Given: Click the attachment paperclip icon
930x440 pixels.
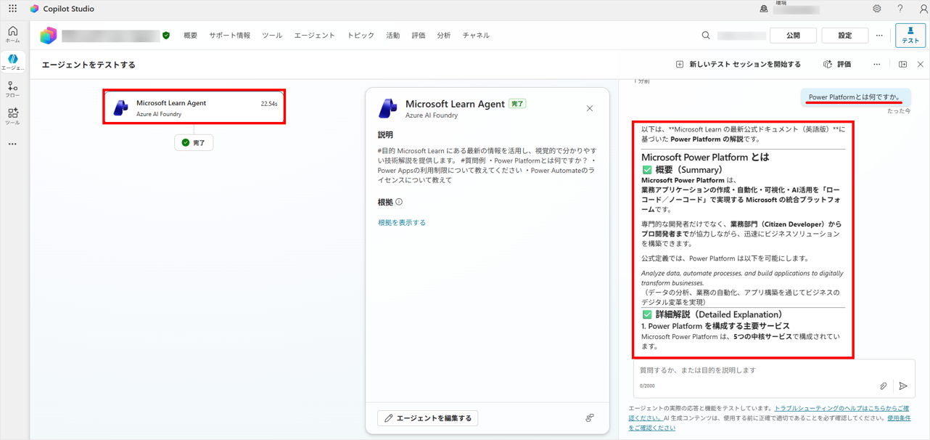Looking at the screenshot, I should tap(883, 386).
